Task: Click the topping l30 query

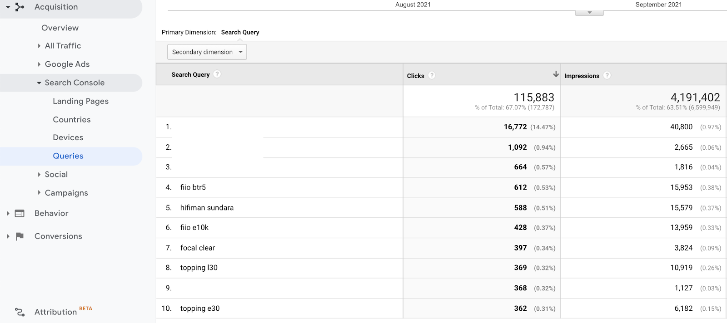Action: tap(199, 268)
